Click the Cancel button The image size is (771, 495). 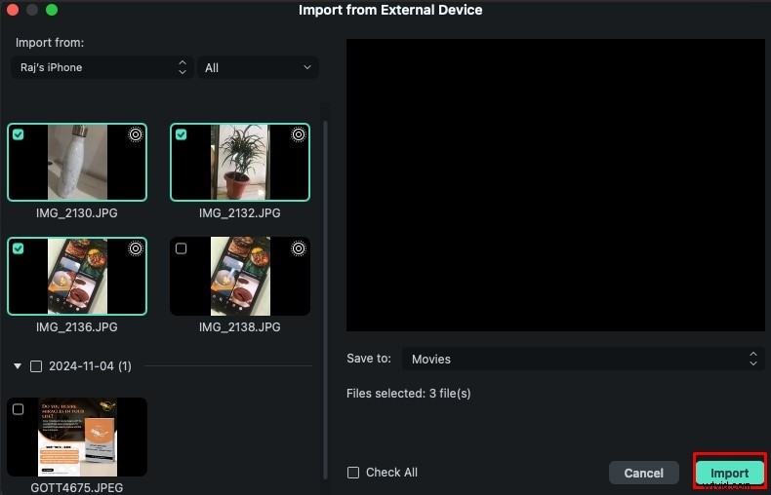[644, 473]
